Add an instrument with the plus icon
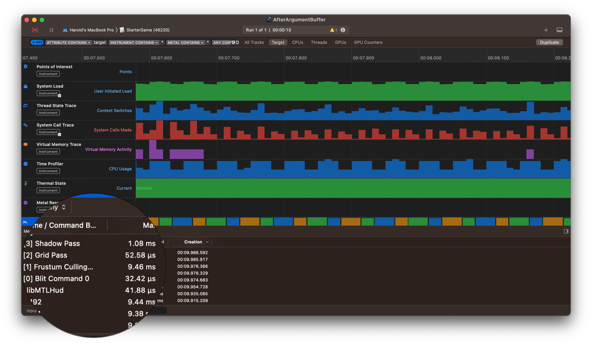592x344 pixels. click(x=546, y=30)
